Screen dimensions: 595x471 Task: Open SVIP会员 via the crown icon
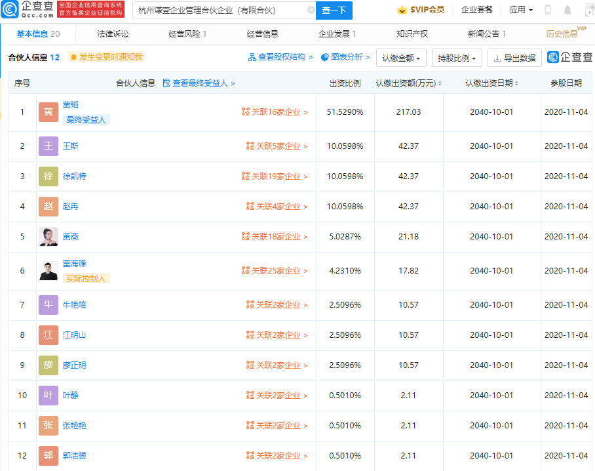(400, 10)
